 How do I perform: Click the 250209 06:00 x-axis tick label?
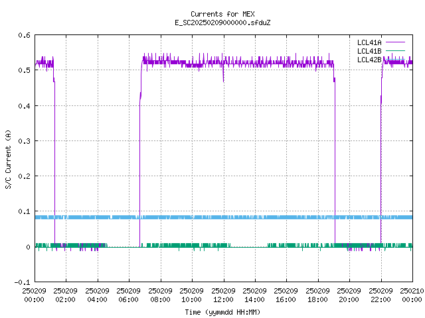tap(128, 295)
